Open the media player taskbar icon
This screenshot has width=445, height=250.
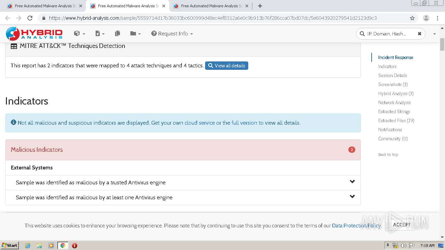pos(51,245)
